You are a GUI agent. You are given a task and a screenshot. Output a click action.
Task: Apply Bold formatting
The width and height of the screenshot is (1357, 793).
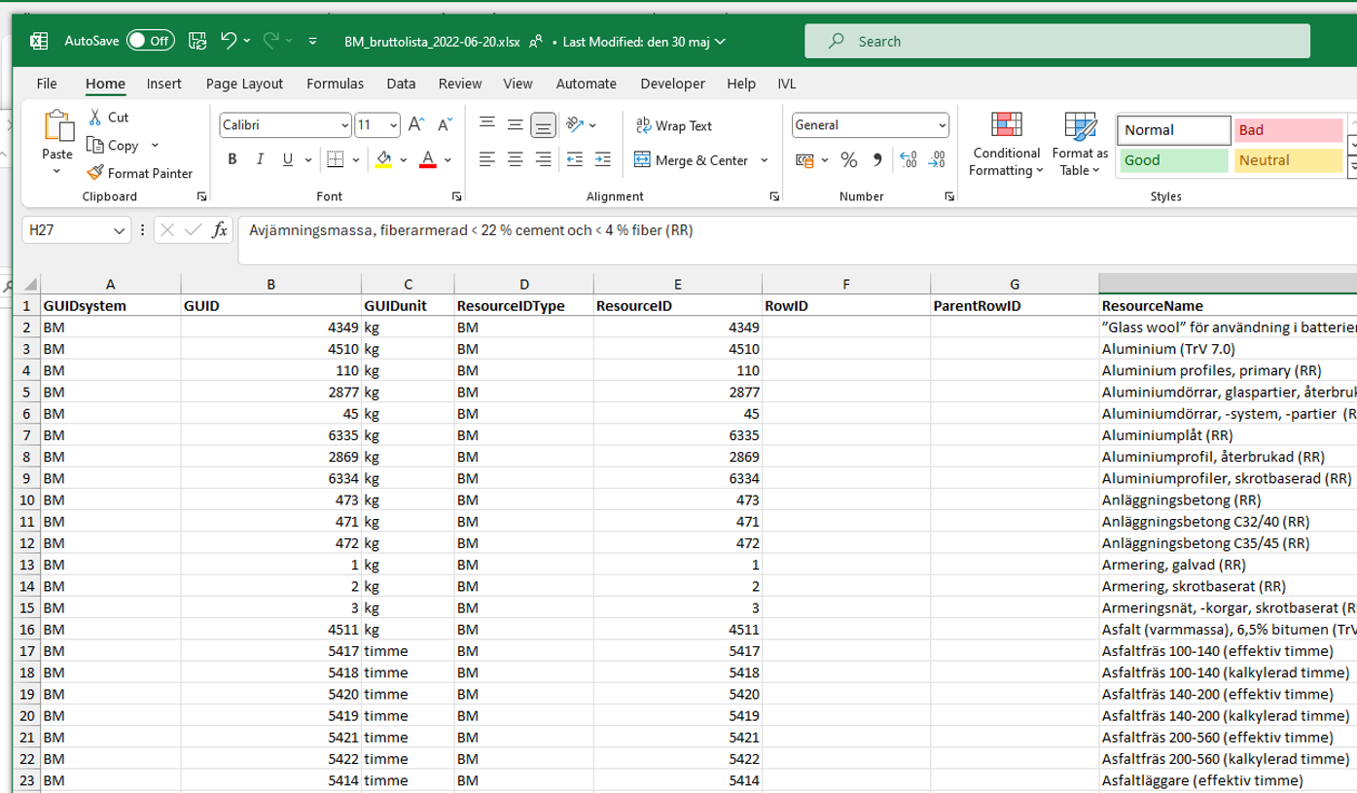pyautogui.click(x=232, y=160)
